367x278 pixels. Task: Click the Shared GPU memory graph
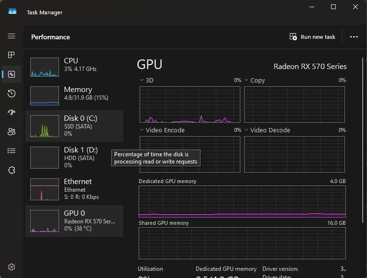(242, 243)
